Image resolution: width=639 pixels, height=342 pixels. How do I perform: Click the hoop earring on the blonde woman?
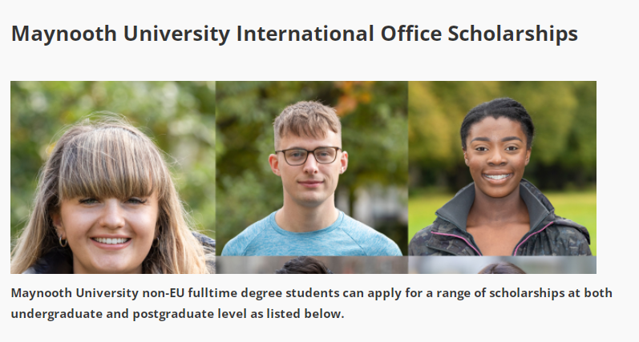[63, 242]
